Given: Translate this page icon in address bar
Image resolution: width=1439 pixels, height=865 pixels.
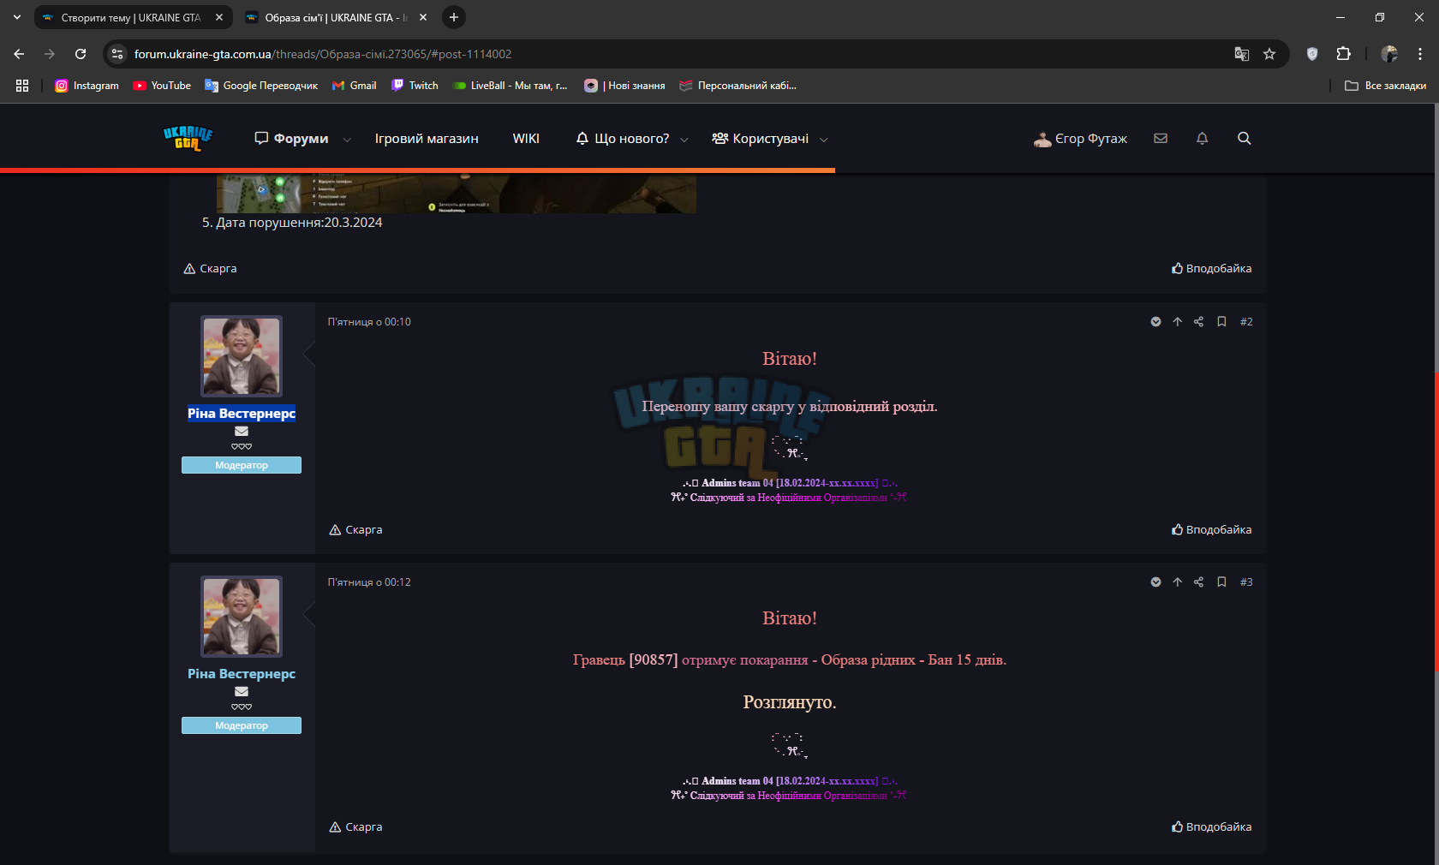Looking at the screenshot, I should pos(1242,54).
